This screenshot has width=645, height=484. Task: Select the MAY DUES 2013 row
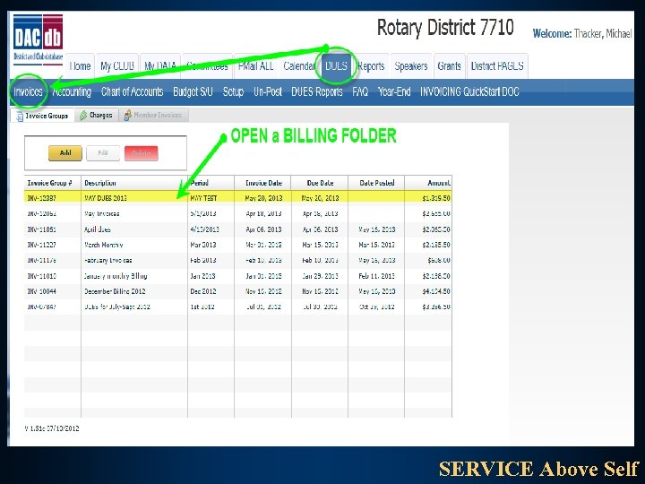[238, 198]
